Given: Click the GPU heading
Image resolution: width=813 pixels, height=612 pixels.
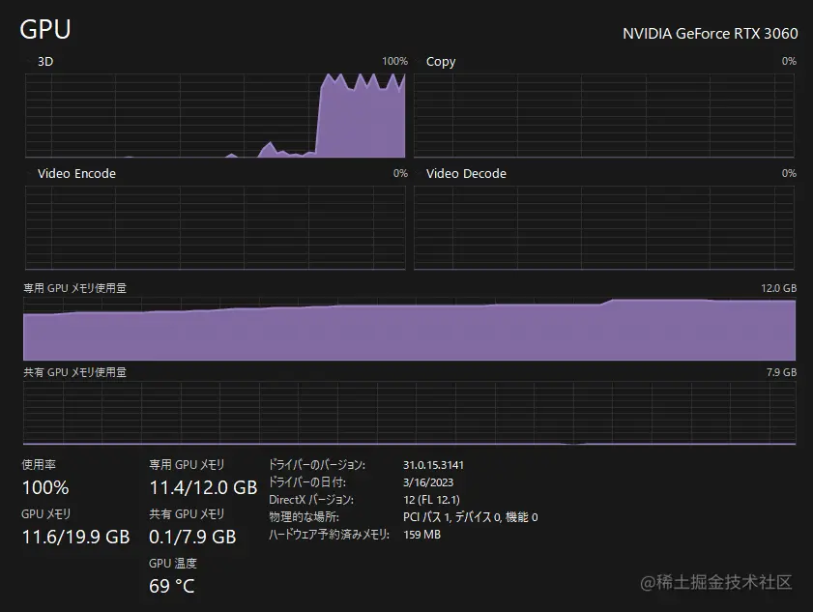Looking at the screenshot, I should tap(45, 30).
